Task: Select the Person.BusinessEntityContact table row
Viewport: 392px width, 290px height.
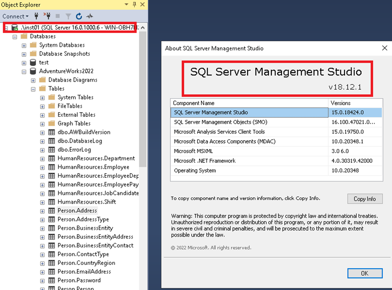Action: pos(96,245)
